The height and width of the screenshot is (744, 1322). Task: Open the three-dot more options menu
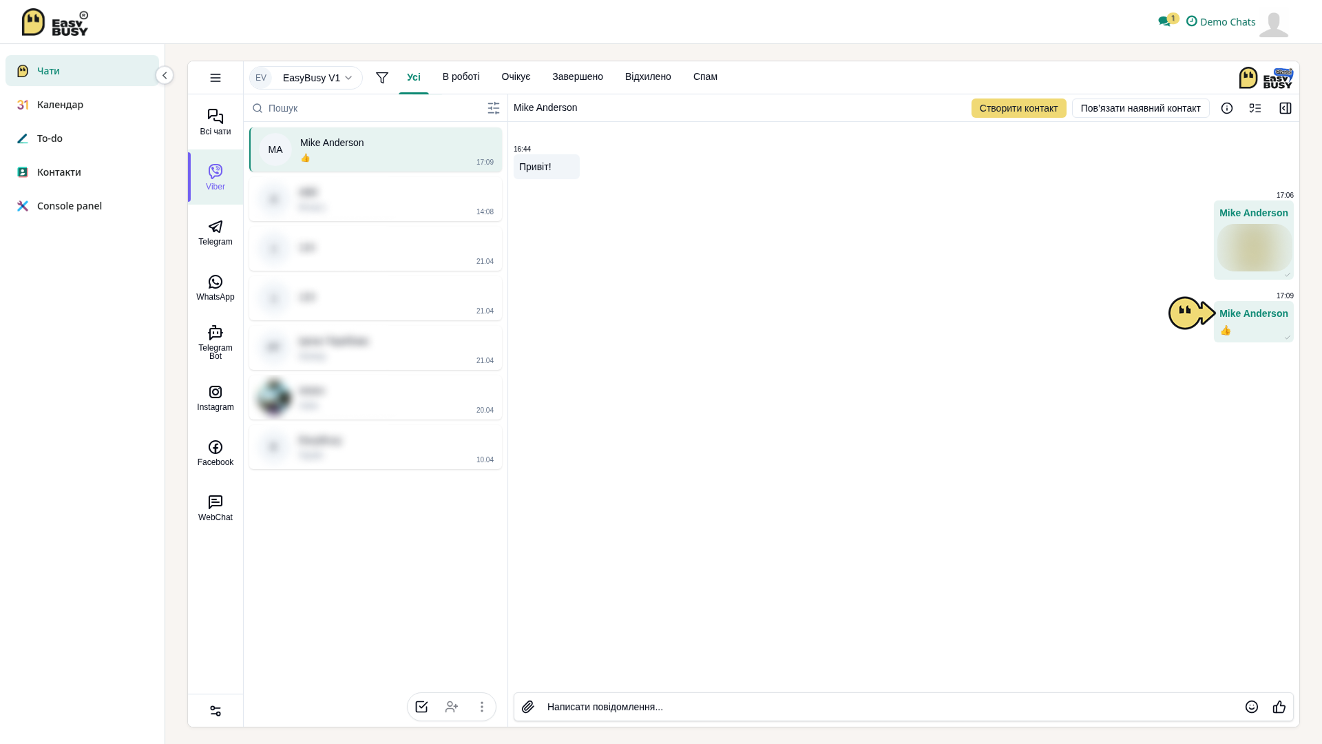[x=482, y=707]
